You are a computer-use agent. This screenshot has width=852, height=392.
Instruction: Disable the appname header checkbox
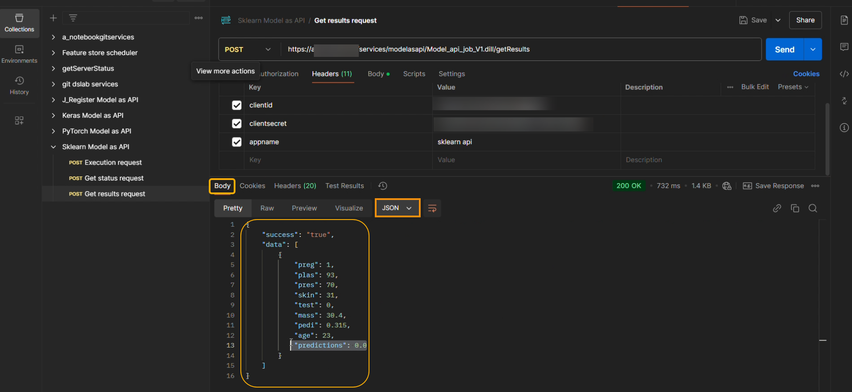(x=237, y=142)
